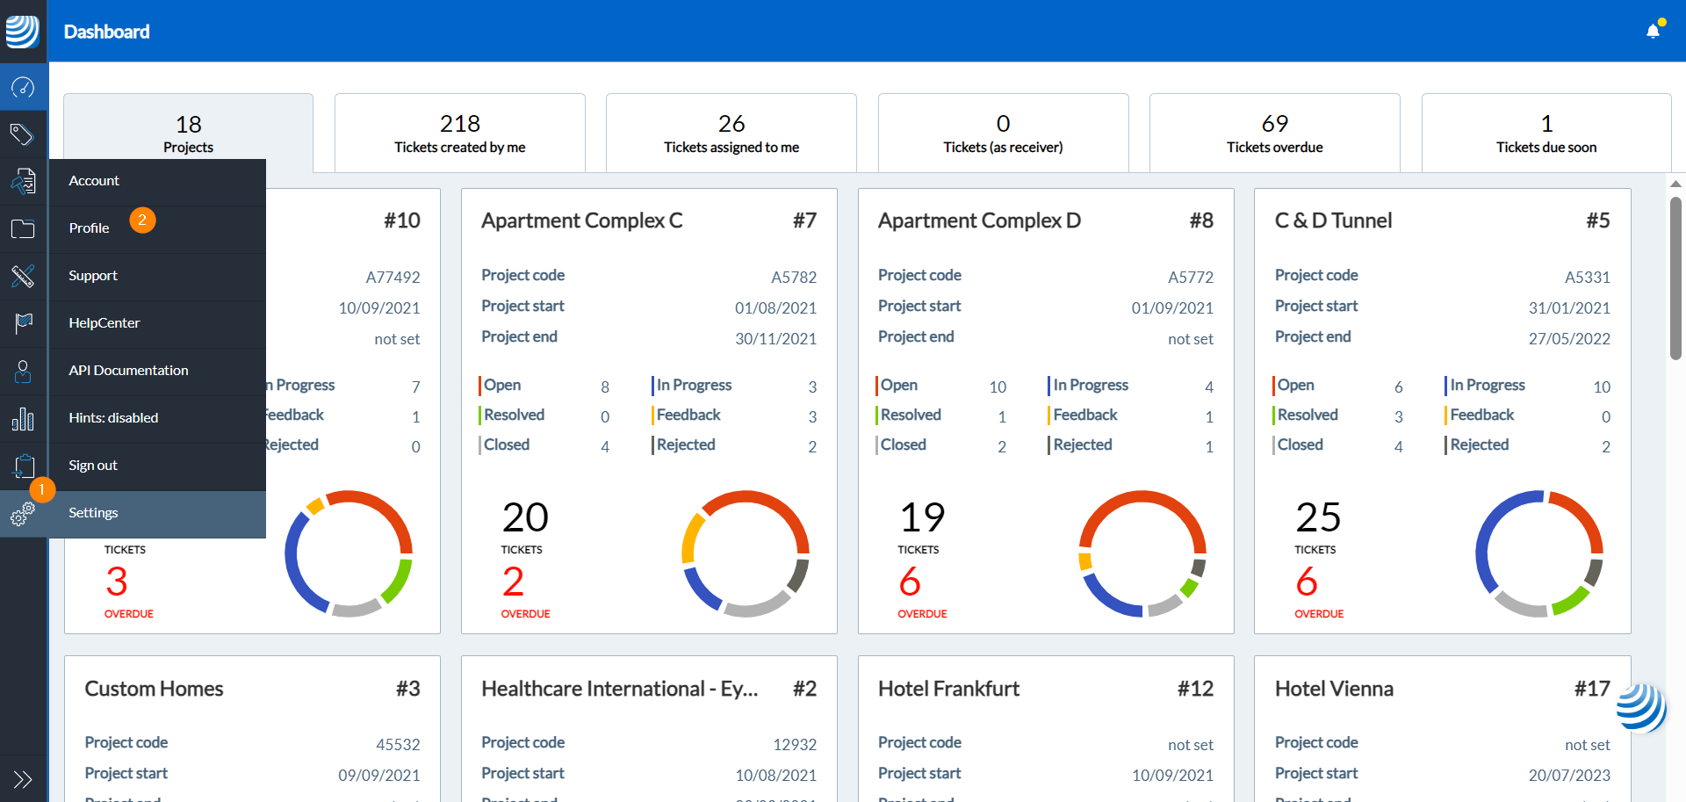Expand the sidebar with double chevron
Image resolution: width=1686 pixels, height=802 pixels.
[x=23, y=779]
